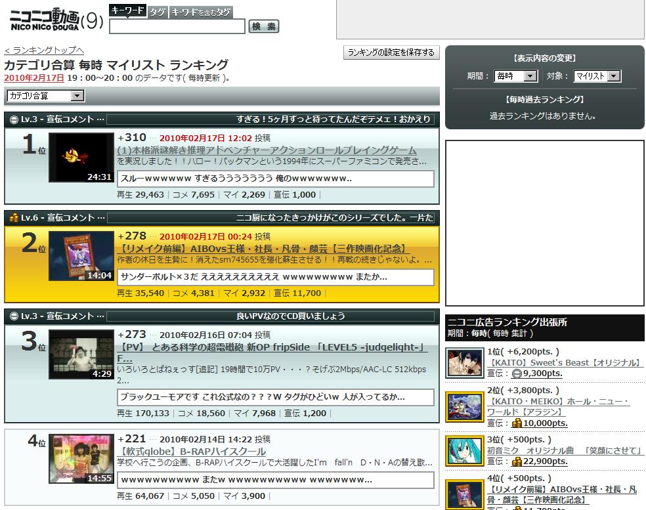
Task: Click the silver coin icon on rank 3 Lv.3 bar
Action: coord(14,316)
